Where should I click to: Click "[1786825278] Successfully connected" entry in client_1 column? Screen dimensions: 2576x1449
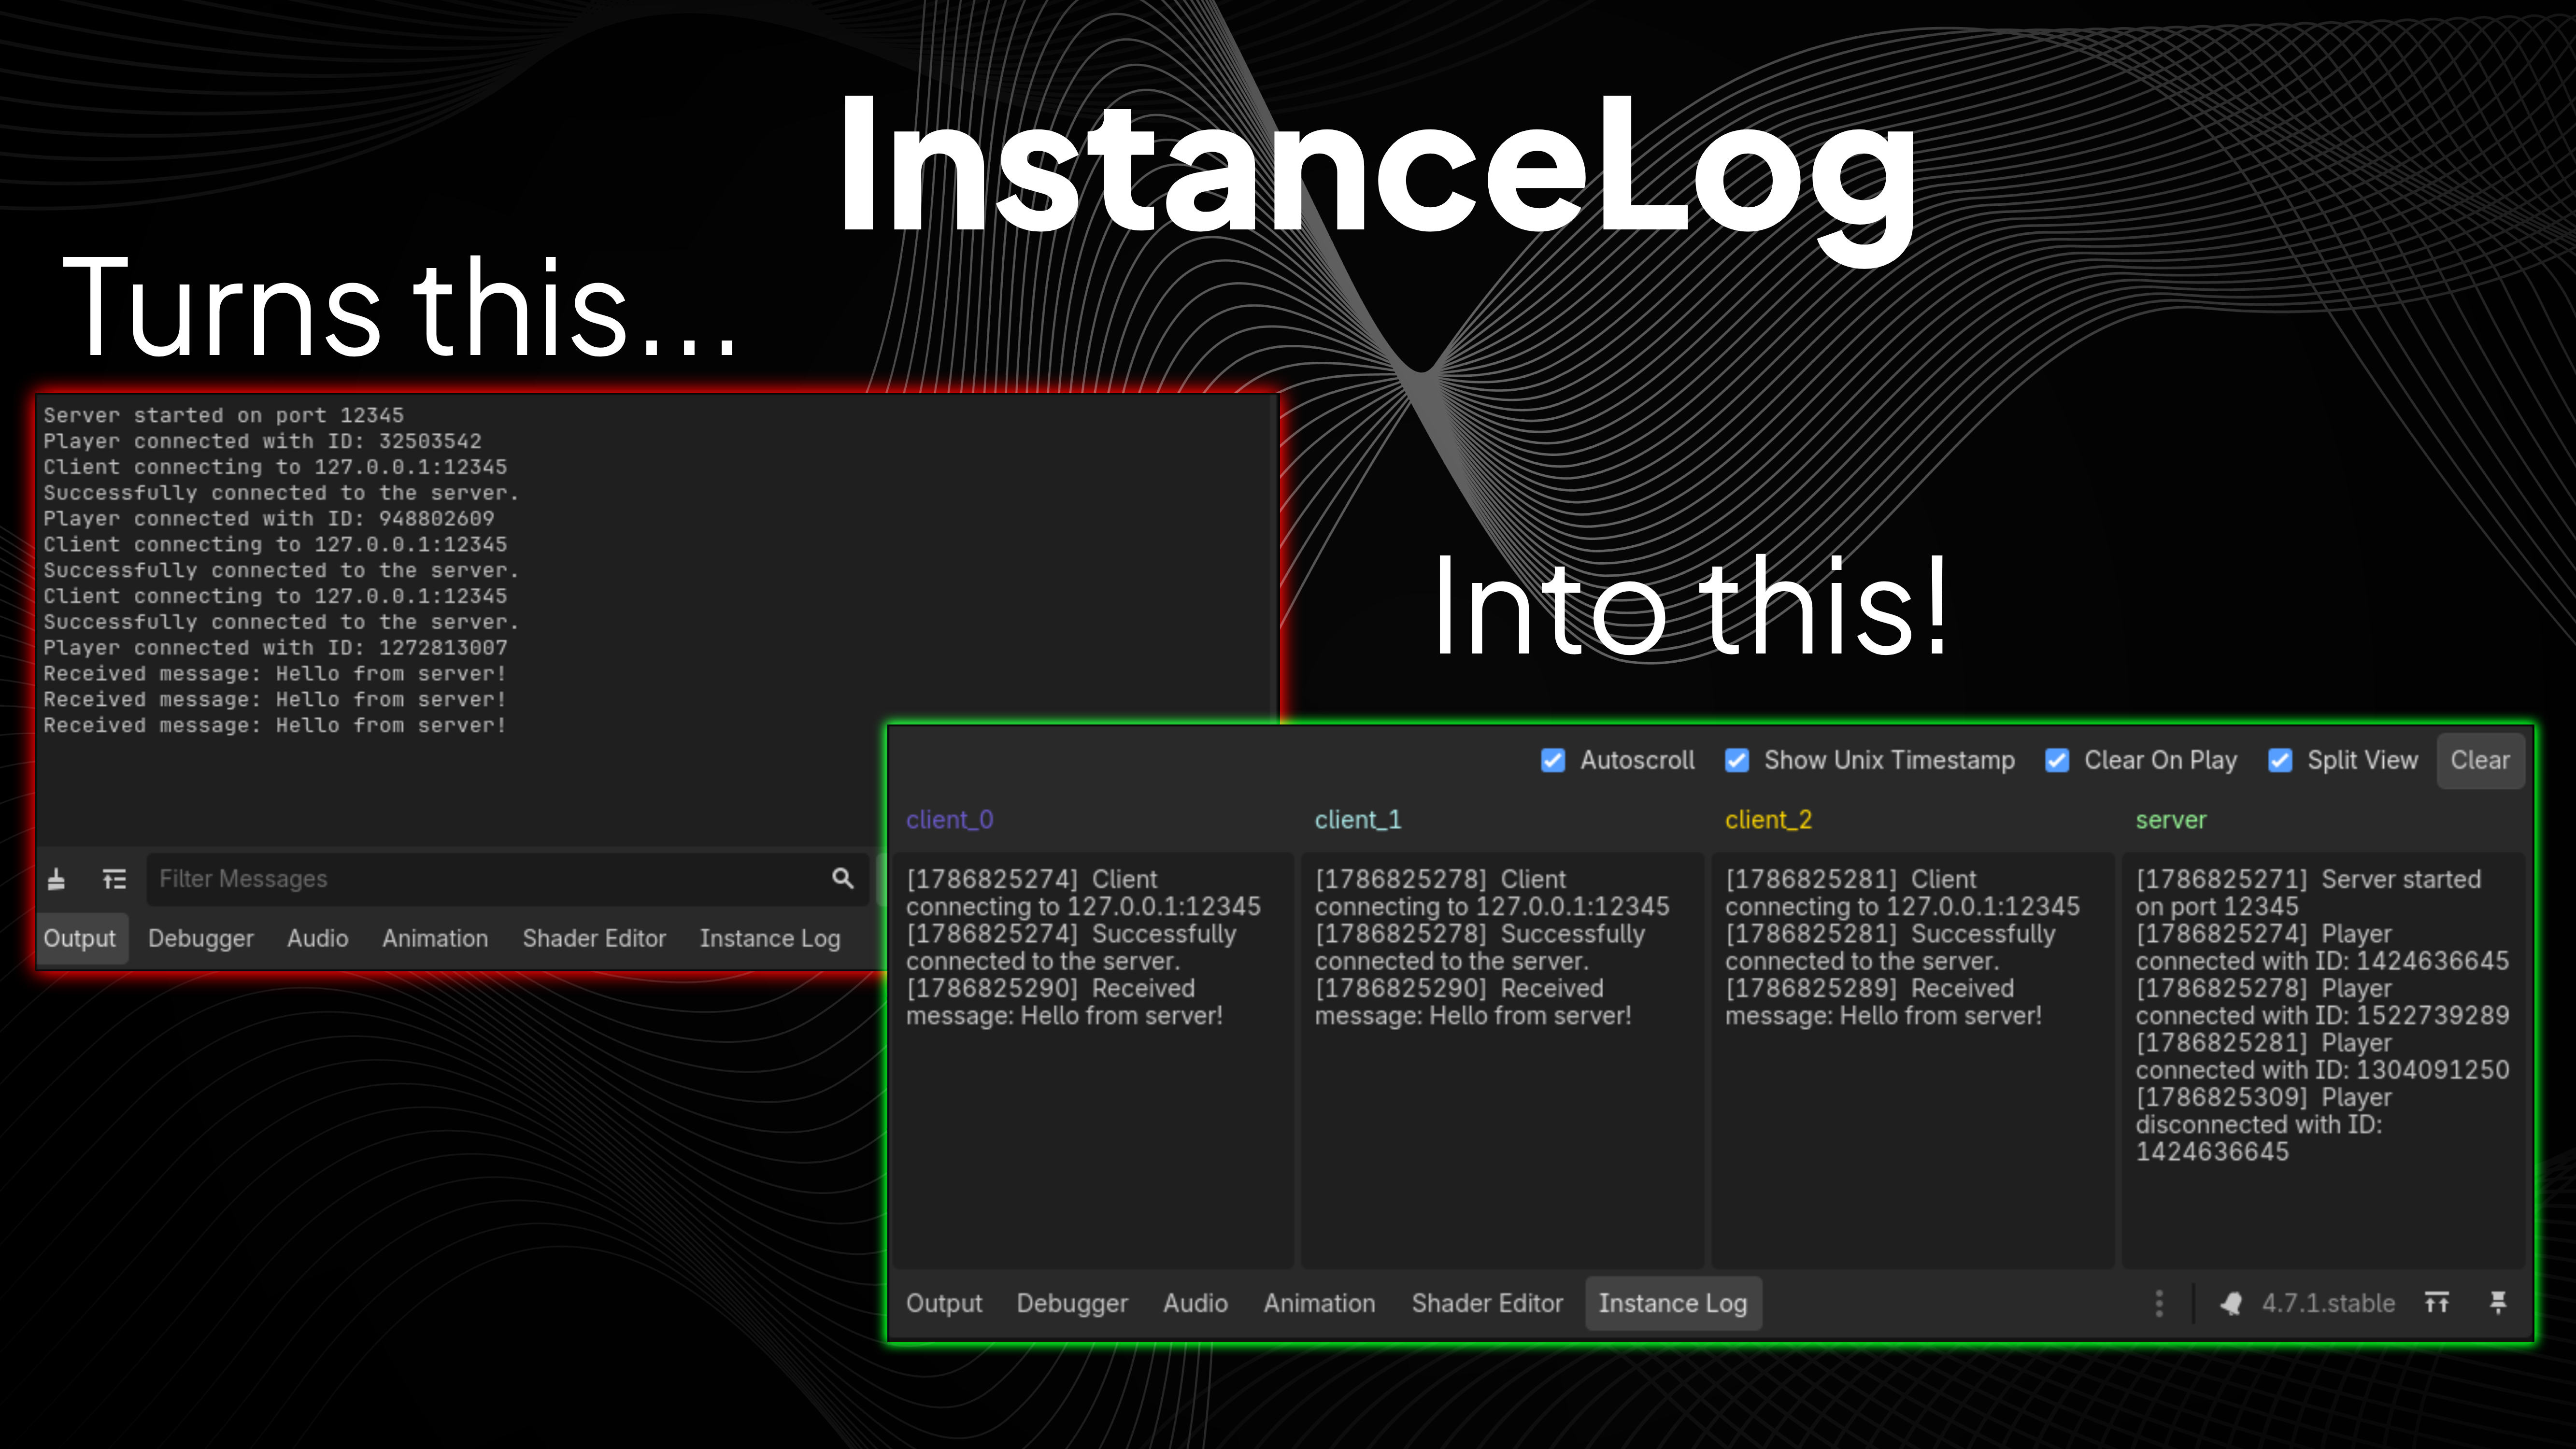point(1480,947)
